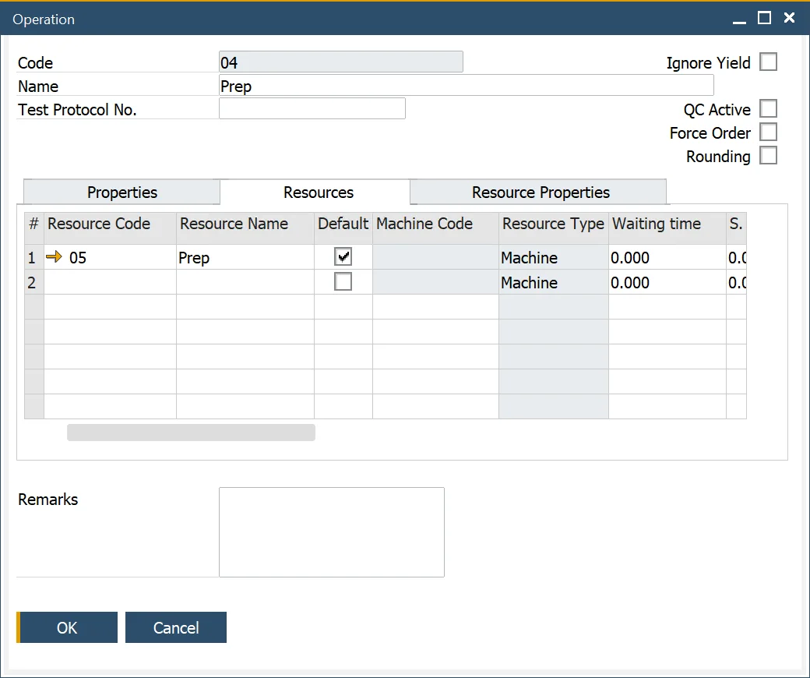Click the orange link arrow beside resource 05

[x=54, y=257]
